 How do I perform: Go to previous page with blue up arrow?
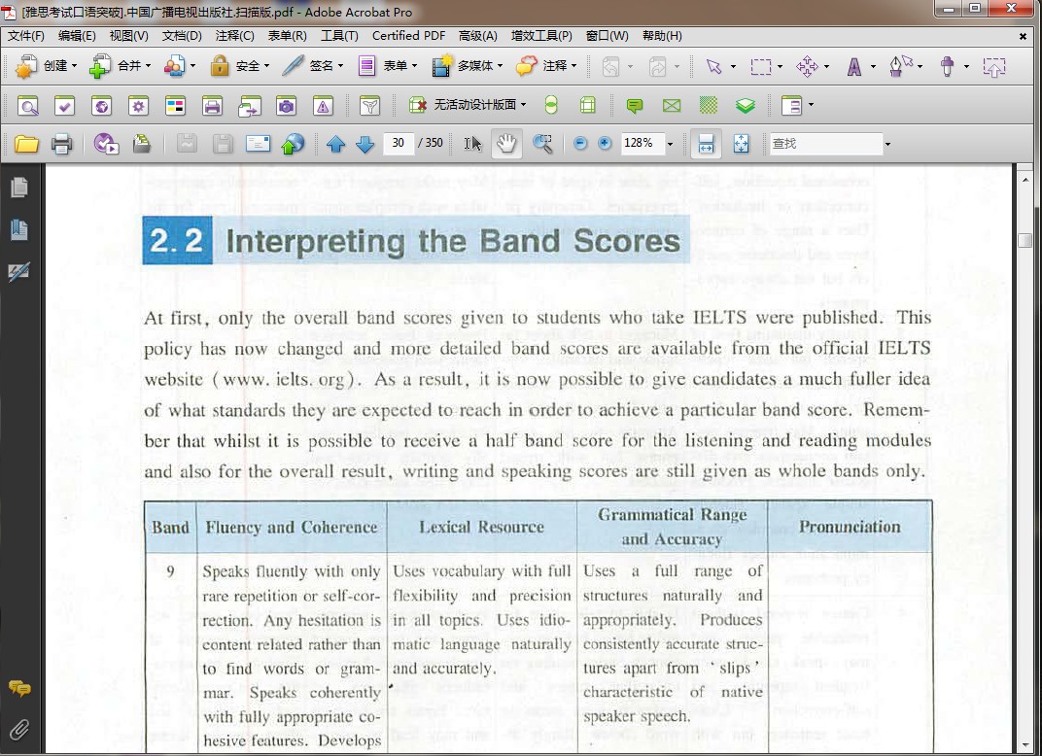336,144
